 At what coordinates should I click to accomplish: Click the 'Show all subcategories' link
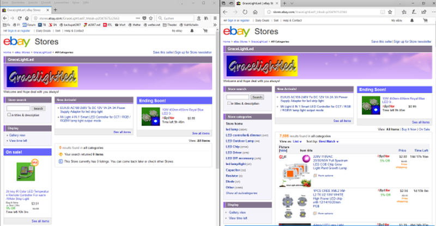coord(241,193)
